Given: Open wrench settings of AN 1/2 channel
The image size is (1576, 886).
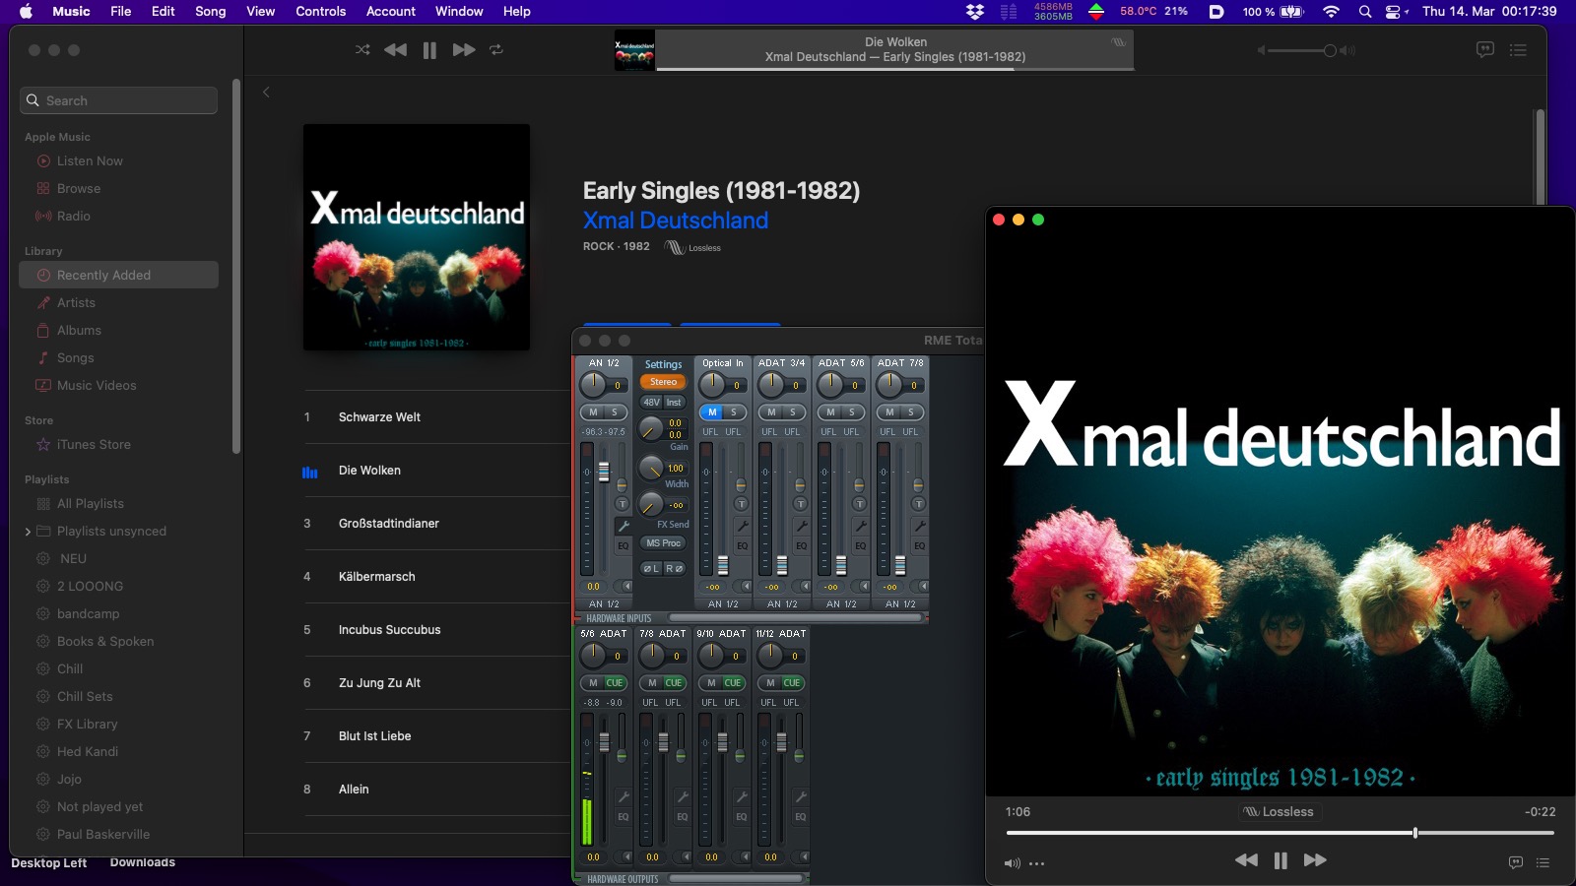Looking at the screenshot, I should (623, 526).
